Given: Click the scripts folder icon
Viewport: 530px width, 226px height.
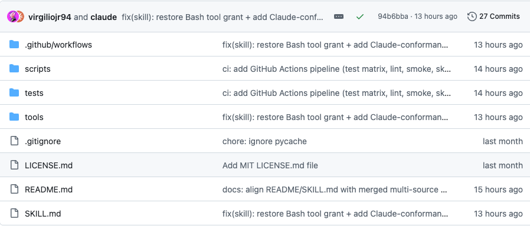Looking at the screenshot, I should (14, 69).
